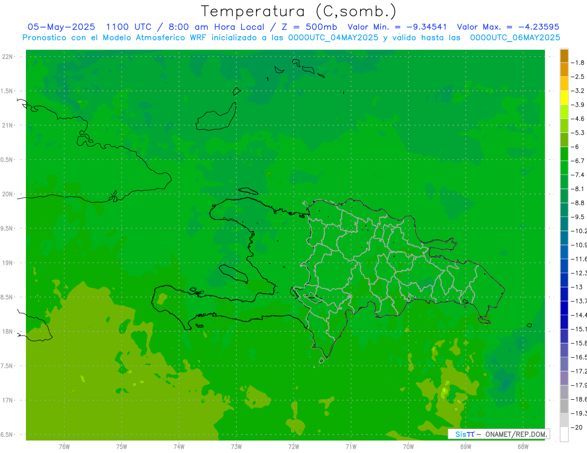Viewport: 587px width, 453px height.
Task: Click the "-8.8" legend value
Action: coord(578,203)
